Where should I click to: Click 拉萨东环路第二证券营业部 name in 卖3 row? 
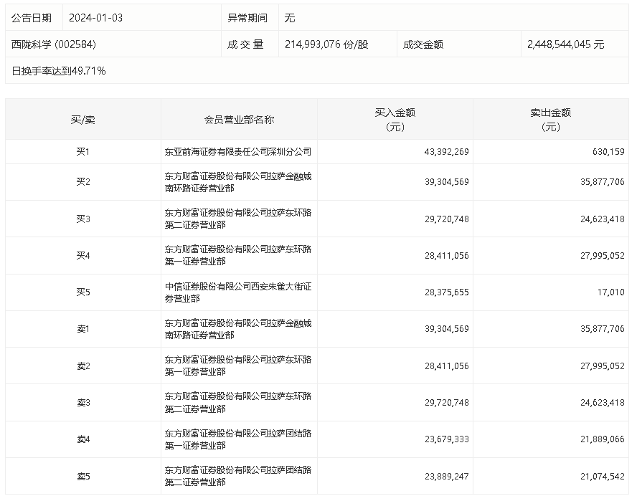click(238, 403)
